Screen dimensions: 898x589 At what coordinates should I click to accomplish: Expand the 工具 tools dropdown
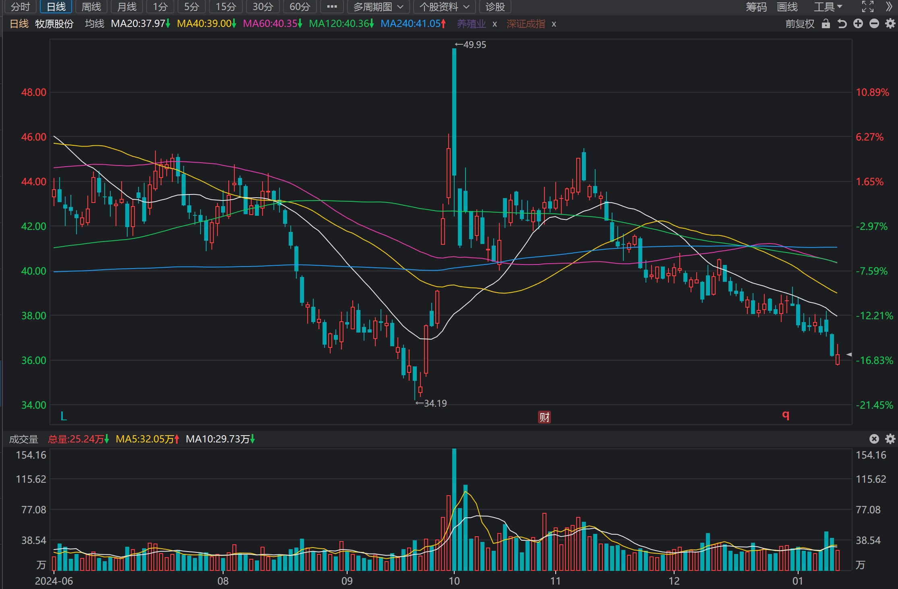[x=828, y=7]
